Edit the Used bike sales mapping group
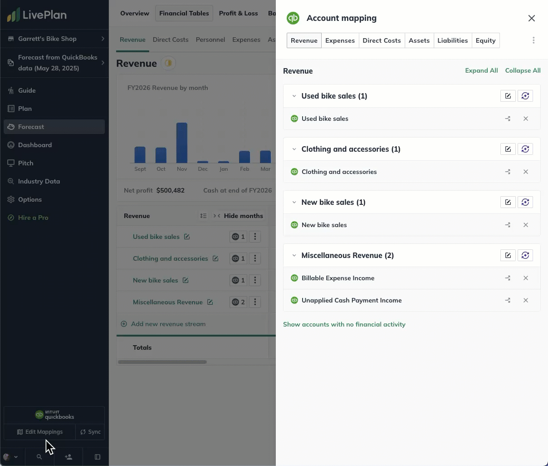The height and width of the screenshot is (466, 548). (x=508, y=96)
